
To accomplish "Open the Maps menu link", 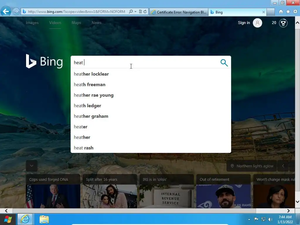I will [x=76, y=23].
